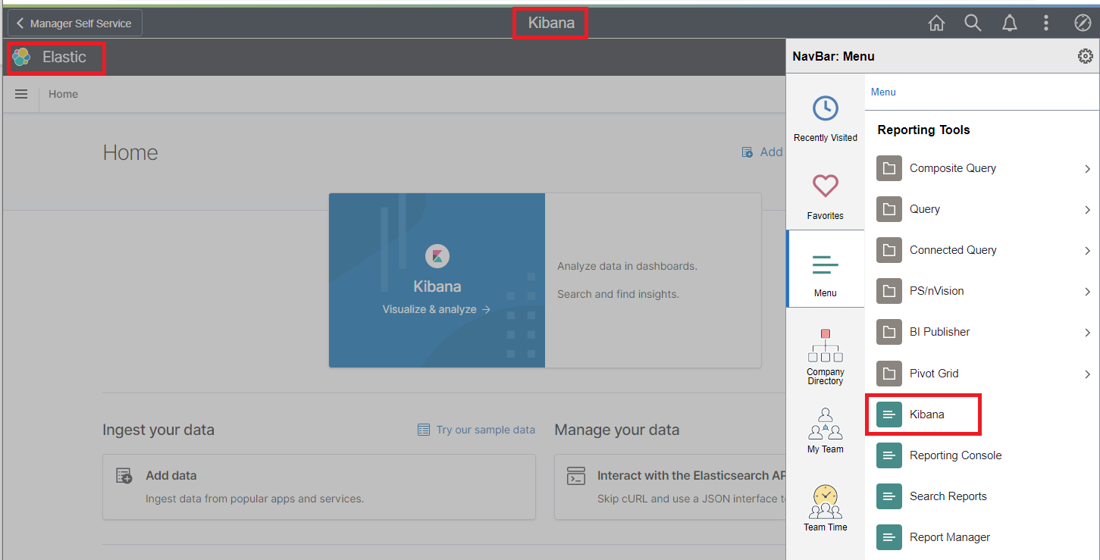Click the Manage your data heading
This screenshot has height=560, width=1100.
pos(617,430)
